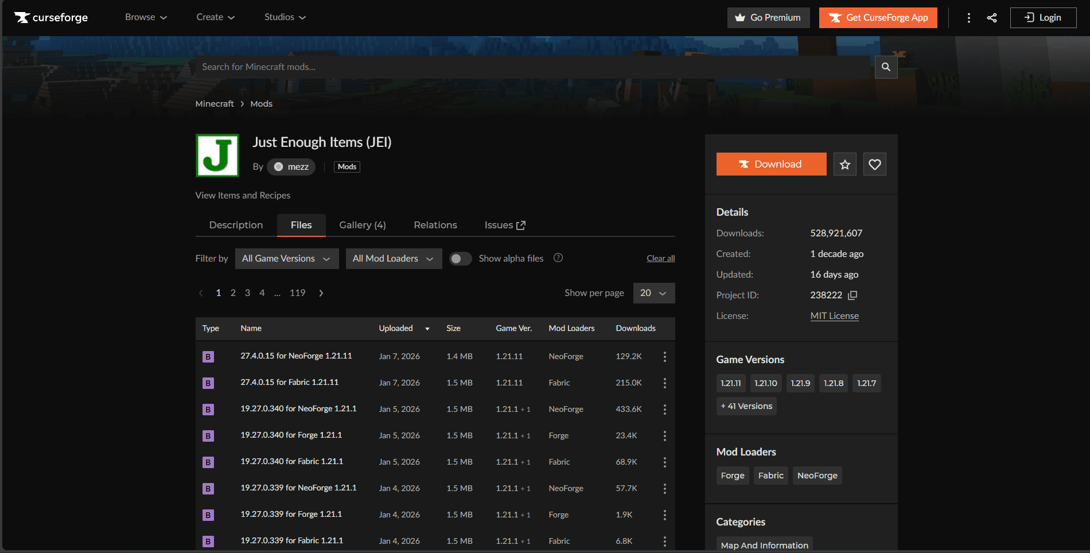1090x553 pixels.
Task: Go to files page 3
Action: (248, 293)
